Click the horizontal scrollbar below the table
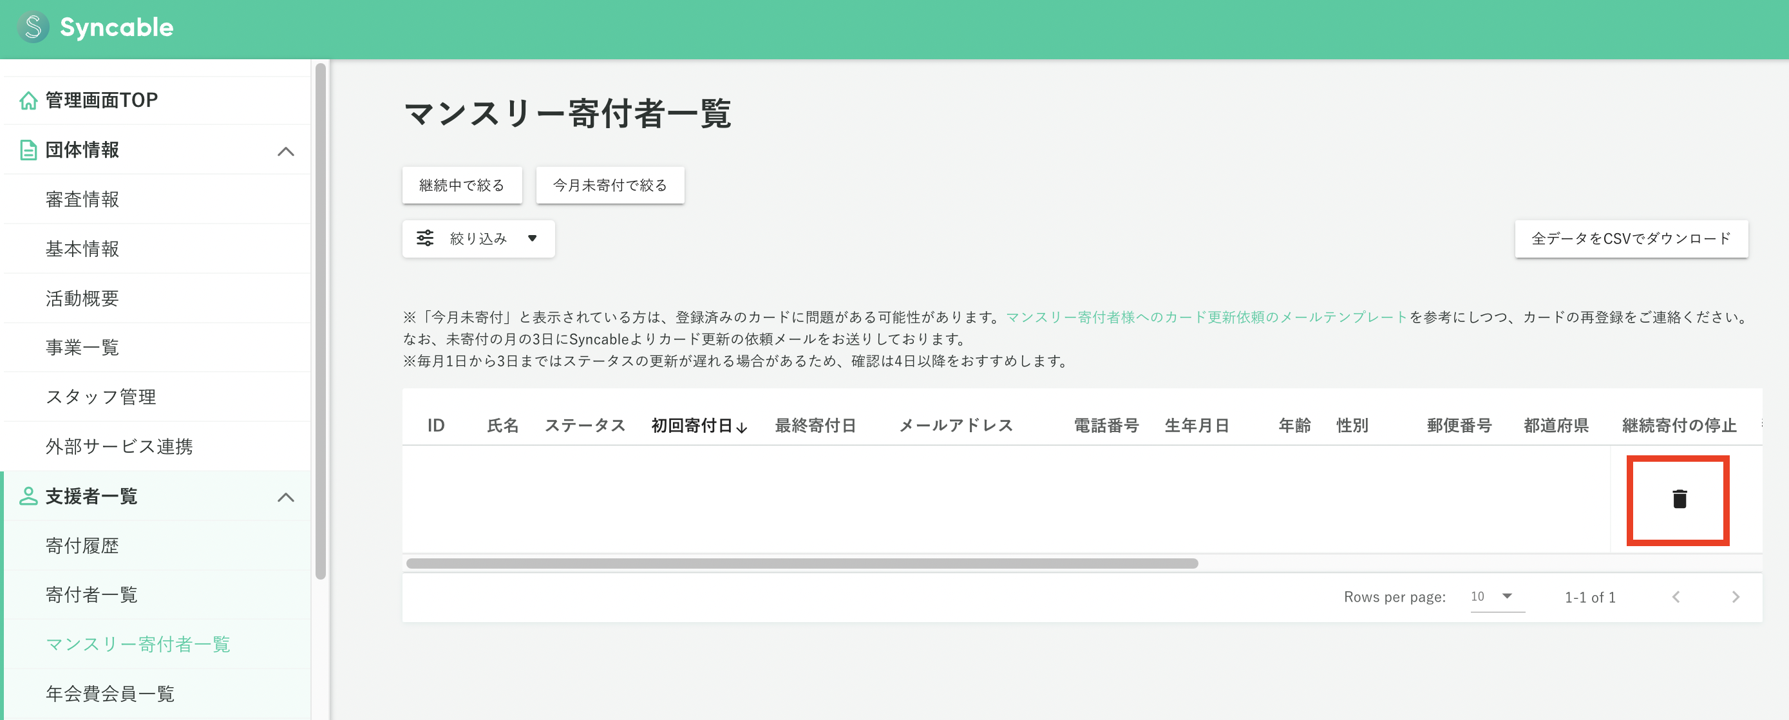Image resolution: width=1789 pixels, height=720 pixels. (x=799, y=564)
